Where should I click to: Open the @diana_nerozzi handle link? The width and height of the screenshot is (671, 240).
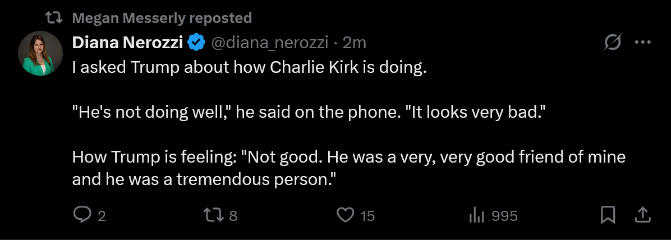(268, 42)
